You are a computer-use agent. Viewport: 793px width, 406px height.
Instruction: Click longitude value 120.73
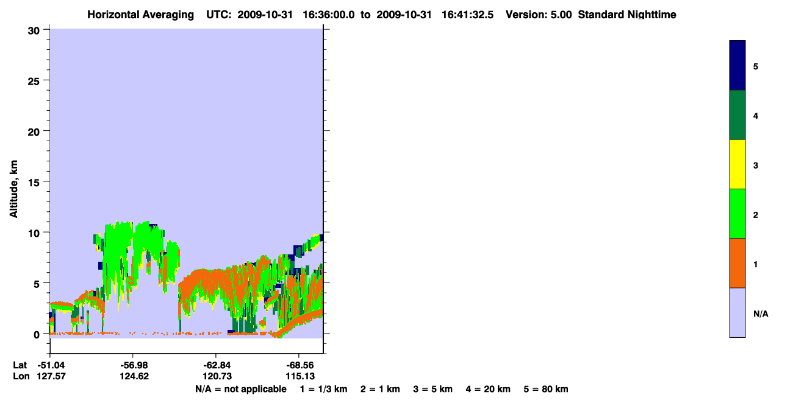click(x=216, y=376)
